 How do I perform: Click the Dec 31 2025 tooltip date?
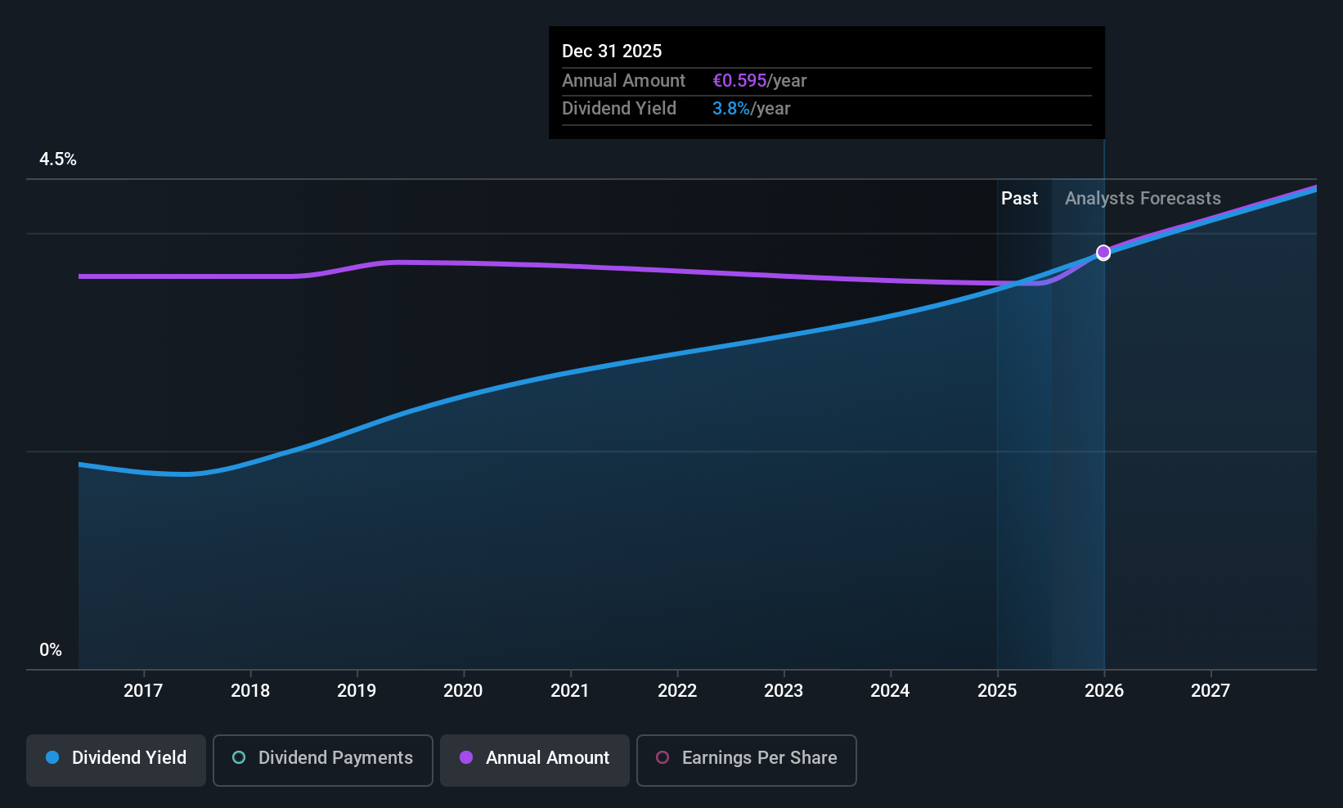[x=612, y=52]
